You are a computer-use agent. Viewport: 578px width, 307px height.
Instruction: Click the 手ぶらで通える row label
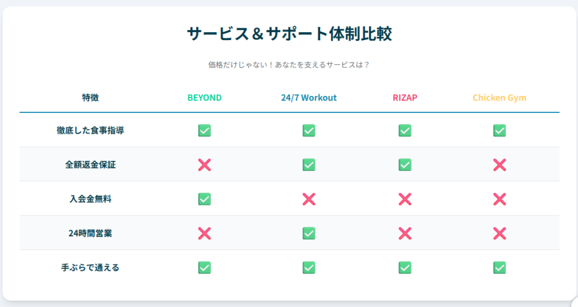point(90,267)
